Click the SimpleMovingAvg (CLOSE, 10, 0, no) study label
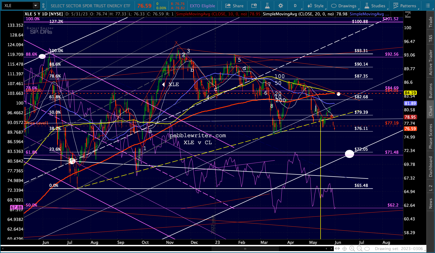Screen dimensions: 435x253 (211, 14)
